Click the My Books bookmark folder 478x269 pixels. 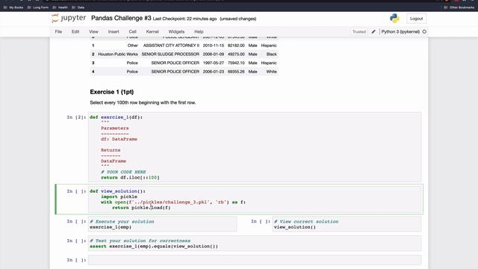pyautogui.click(x=13, y=7)
